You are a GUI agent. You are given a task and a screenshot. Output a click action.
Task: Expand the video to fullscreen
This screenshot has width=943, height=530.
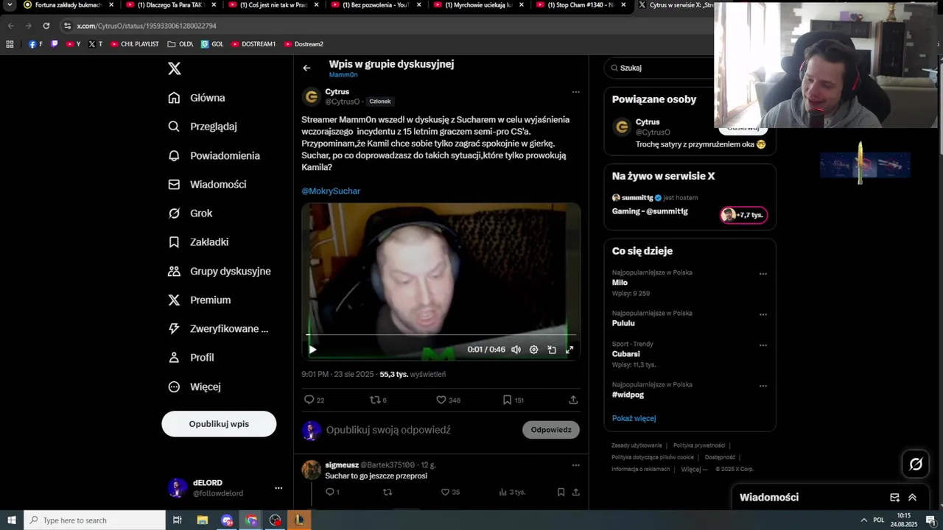569,350
